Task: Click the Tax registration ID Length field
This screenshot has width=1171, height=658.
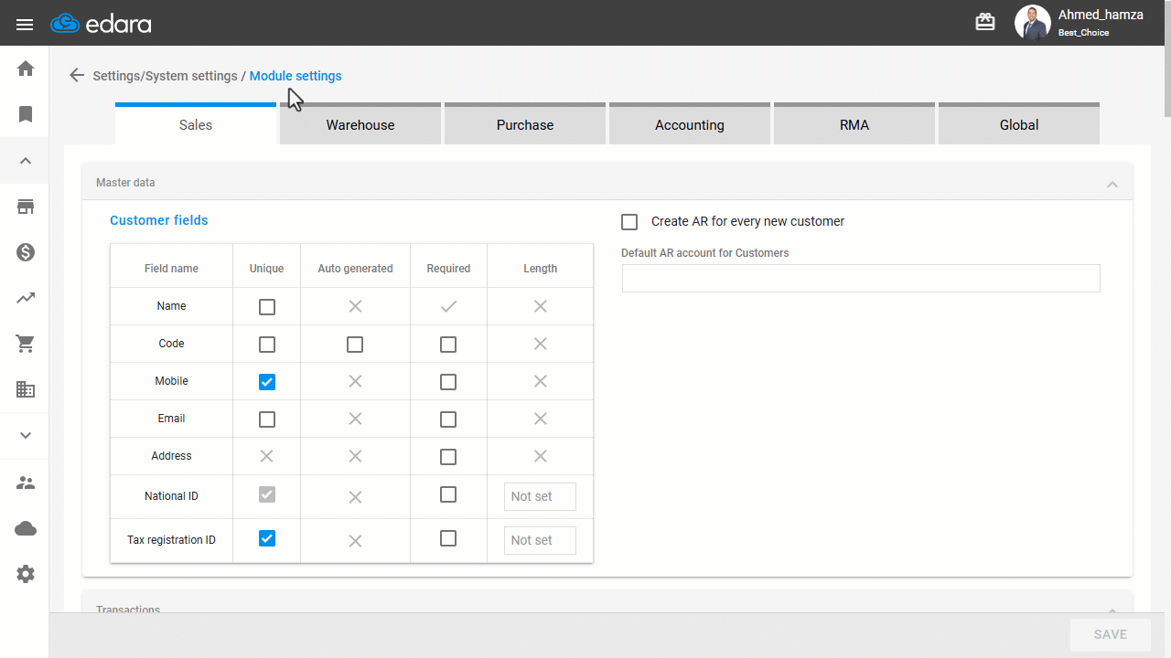Action: [x=540, y=540]
